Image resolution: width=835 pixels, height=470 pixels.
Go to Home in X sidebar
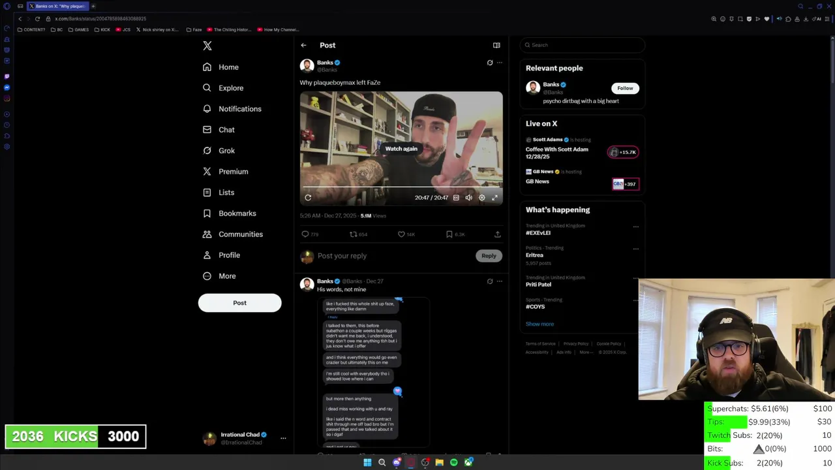pyautogui.click(x=221, y=67)
